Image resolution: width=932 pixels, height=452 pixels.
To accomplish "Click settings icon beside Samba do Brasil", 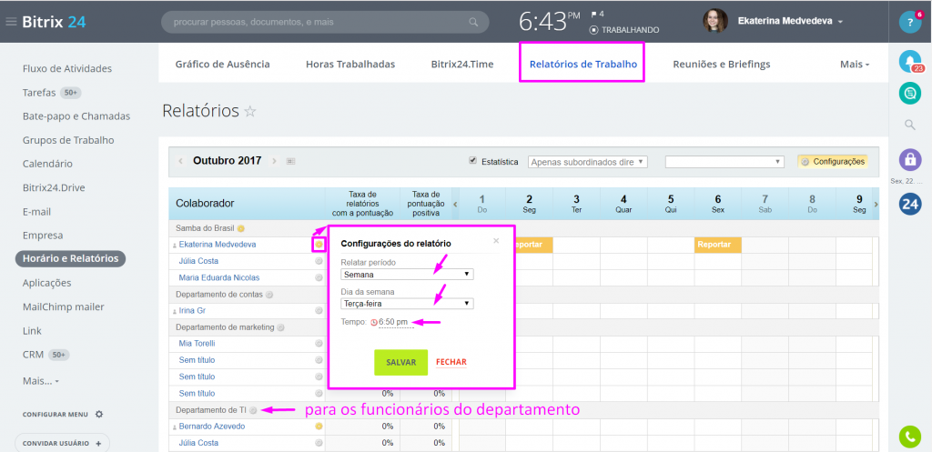I will click(x=240, y=228).
